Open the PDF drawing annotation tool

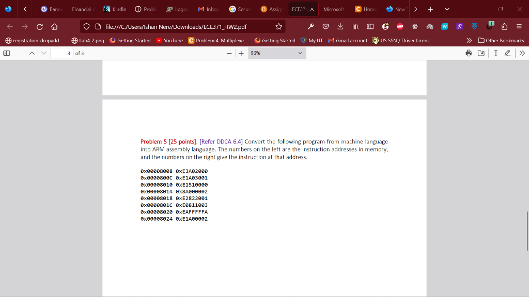pos(508,53)
